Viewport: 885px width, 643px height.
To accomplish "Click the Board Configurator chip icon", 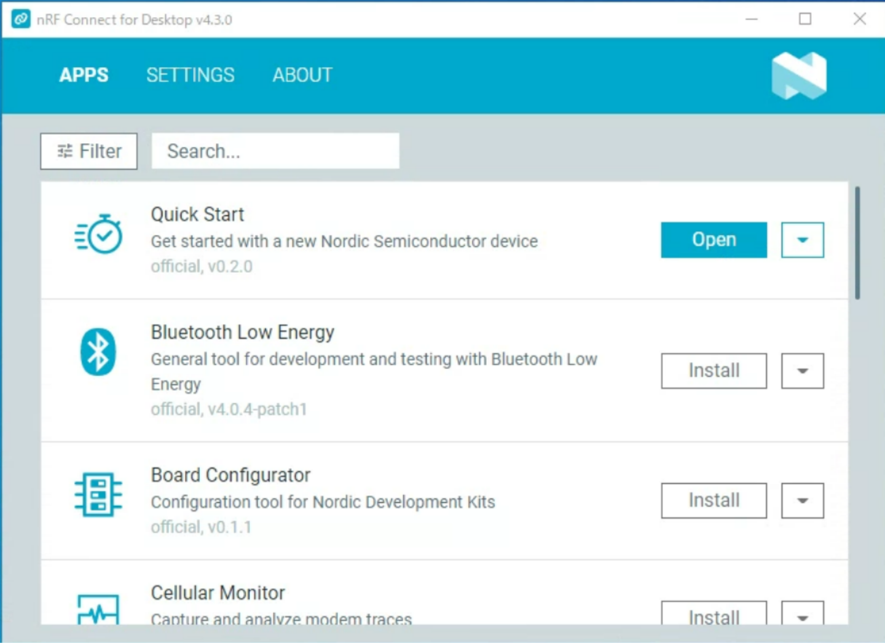I will (x=98, y=494).
